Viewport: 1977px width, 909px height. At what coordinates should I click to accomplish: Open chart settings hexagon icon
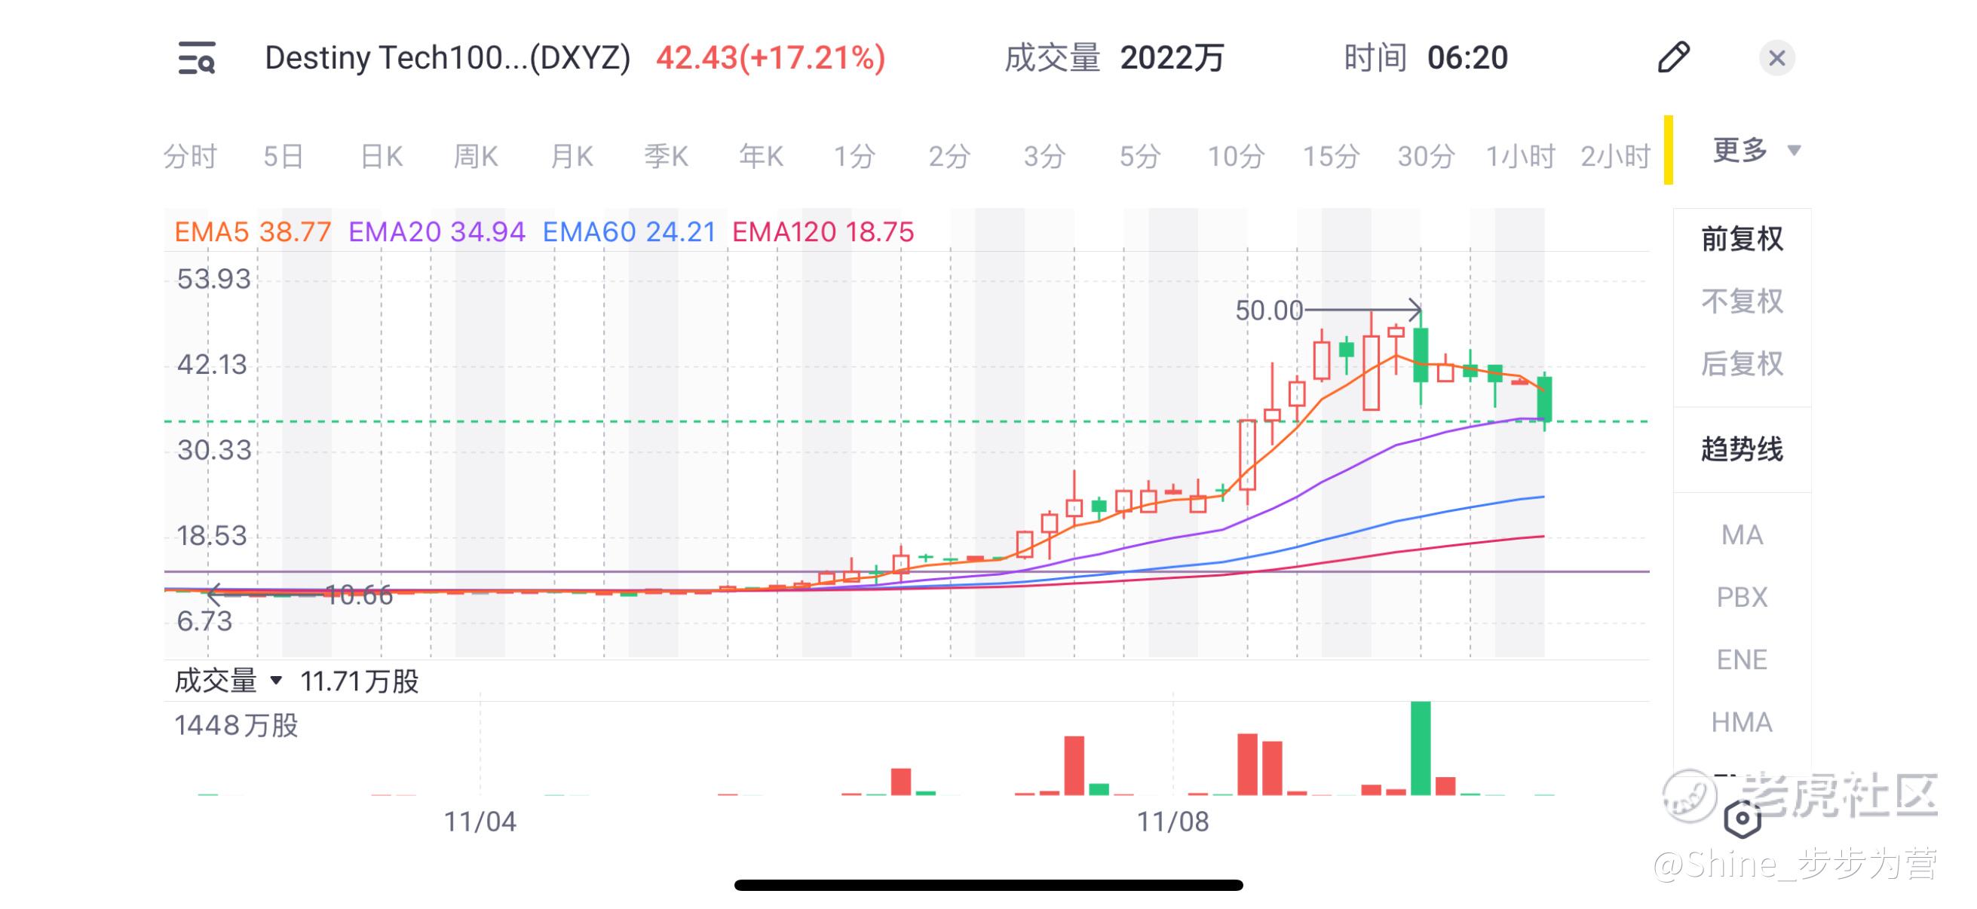coord(1742,819)
